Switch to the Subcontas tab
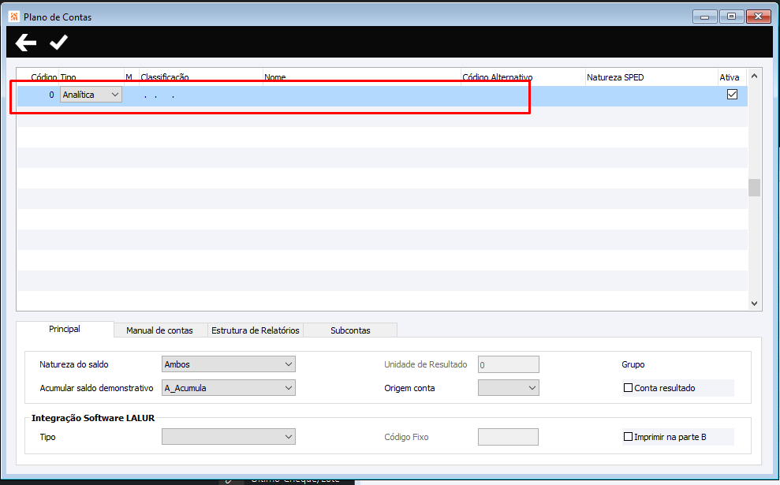This screenshot has width=780, height=485. (350, 330)
